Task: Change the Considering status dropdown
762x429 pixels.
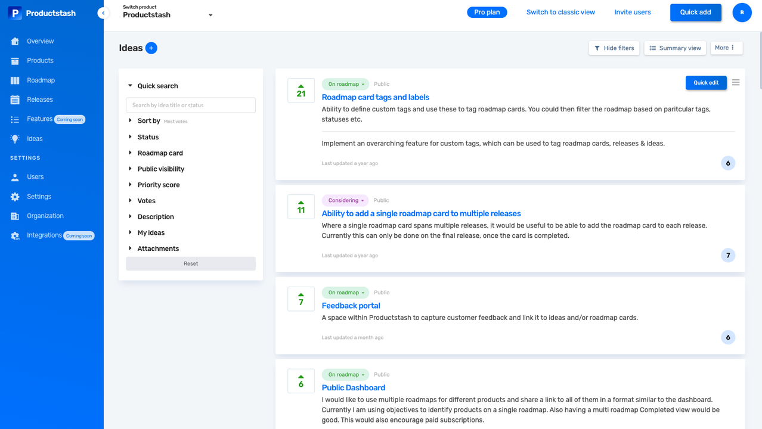Action: coord(345,201)
